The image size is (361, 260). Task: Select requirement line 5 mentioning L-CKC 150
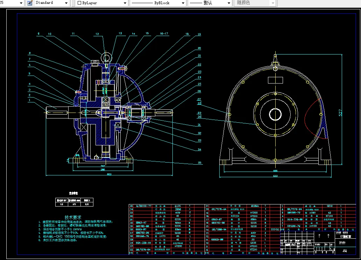click(x=72, y=236)
